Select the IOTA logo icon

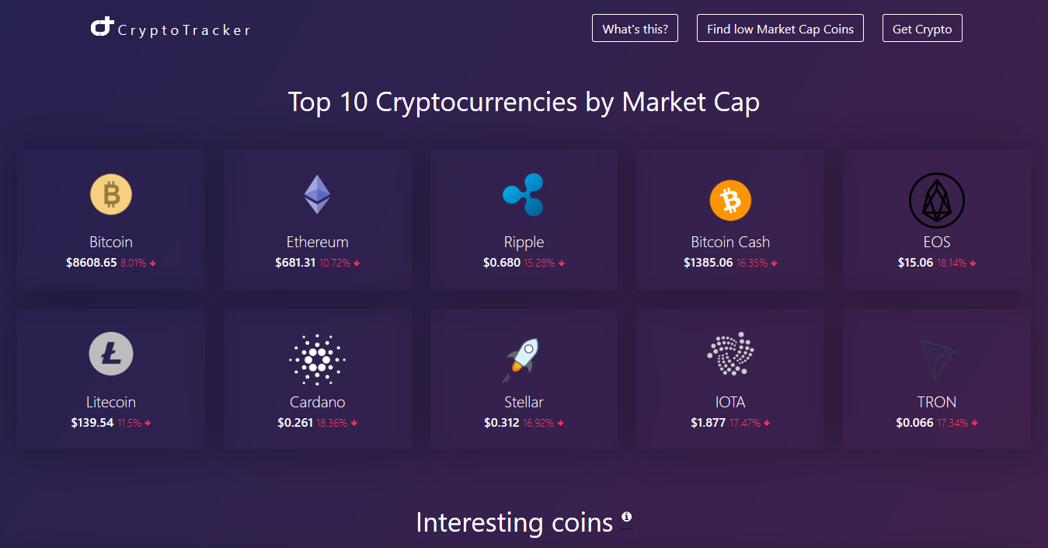tap(730, 354)
